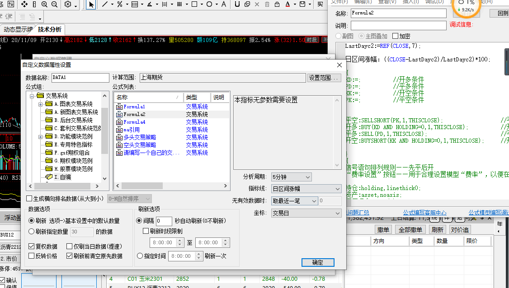
Task: Select the arrow pointer tool
Action: click(91, 4)
